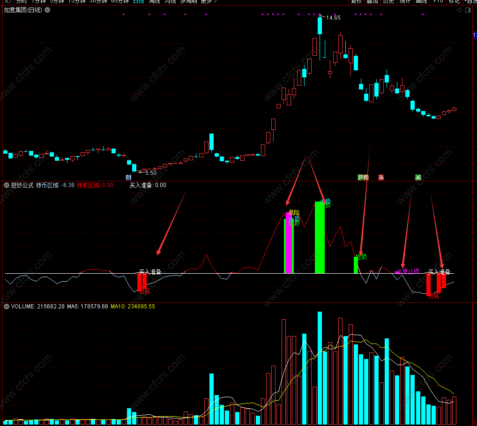This screenshot has width=477, height=426.
Task: Click the 买入准备: 0.00 readout
Action: pyautogui.click(x=148, y=185)
